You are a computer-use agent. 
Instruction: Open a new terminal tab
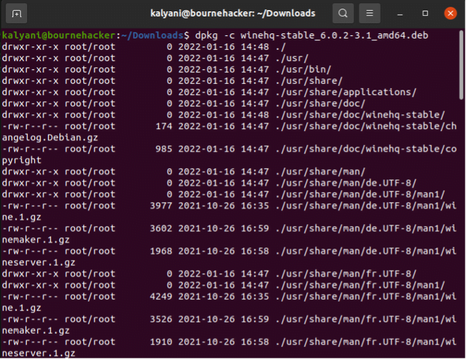(x=17, y=13)
